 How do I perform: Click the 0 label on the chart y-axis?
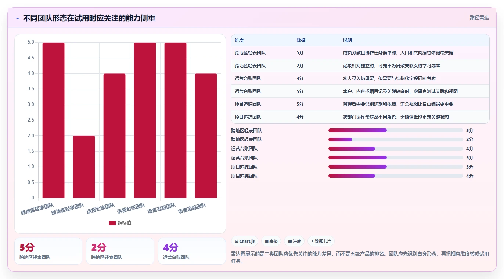[33, 198]
